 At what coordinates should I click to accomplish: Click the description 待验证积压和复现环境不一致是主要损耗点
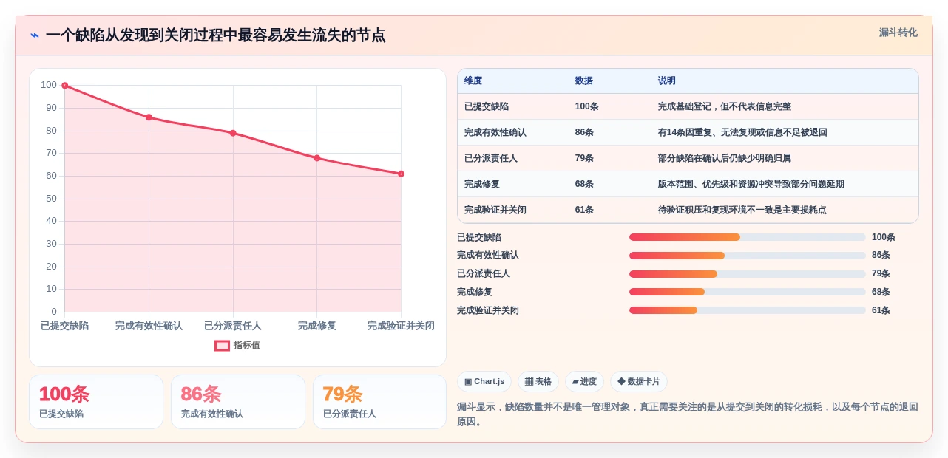click(x=742, y=210)
